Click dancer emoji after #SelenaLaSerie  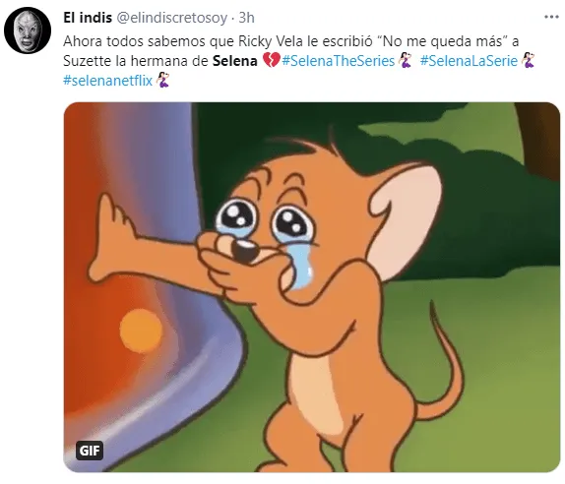click(528, 61)
